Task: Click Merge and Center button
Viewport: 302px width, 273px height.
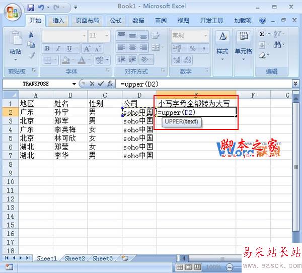Action: click(156, 48)
